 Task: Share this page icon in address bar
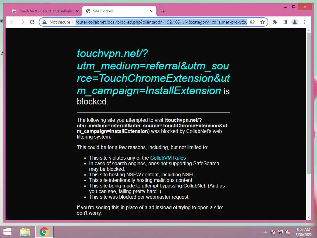pyautogui.click(x=253, y=22)
